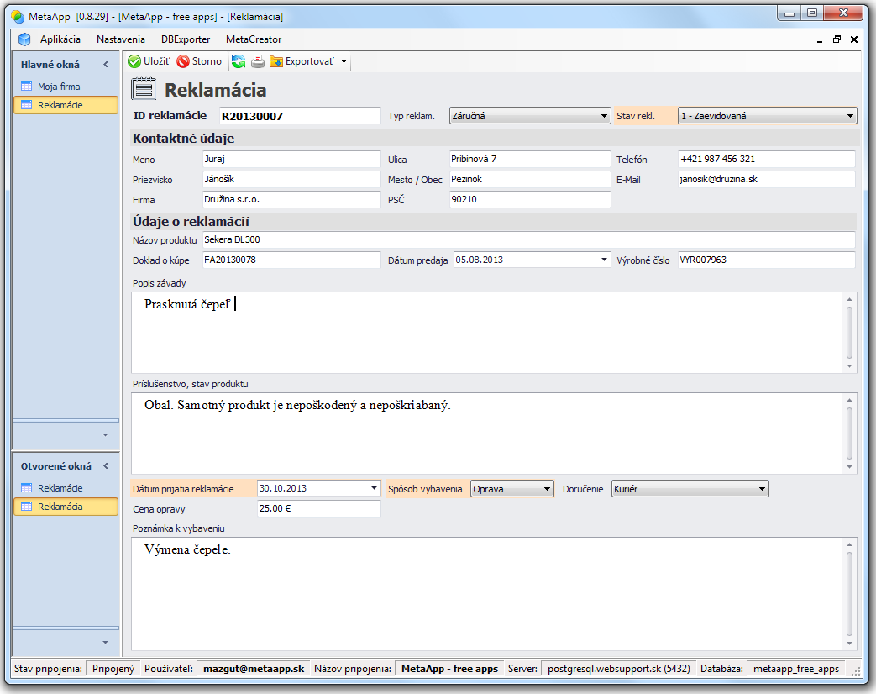Screen dimensions: 876x694
Task: Minimize the inner document window
Action: [820, 39]
